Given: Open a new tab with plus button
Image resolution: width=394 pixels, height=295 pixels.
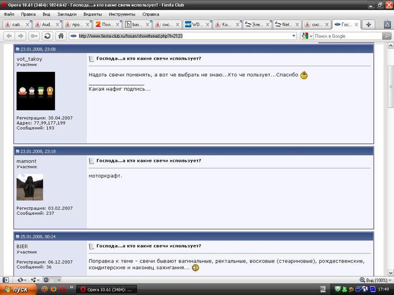Looking at the screenshot, I should pyautogui.click(x=369, y=25).
